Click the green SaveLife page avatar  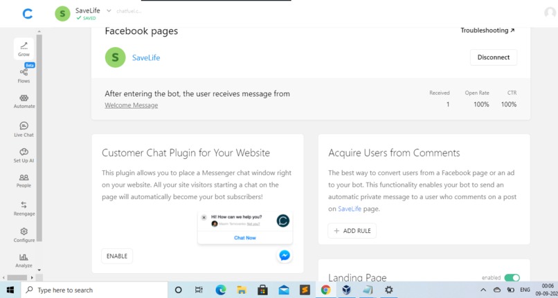pyautogui.click(x=116, y=57)
